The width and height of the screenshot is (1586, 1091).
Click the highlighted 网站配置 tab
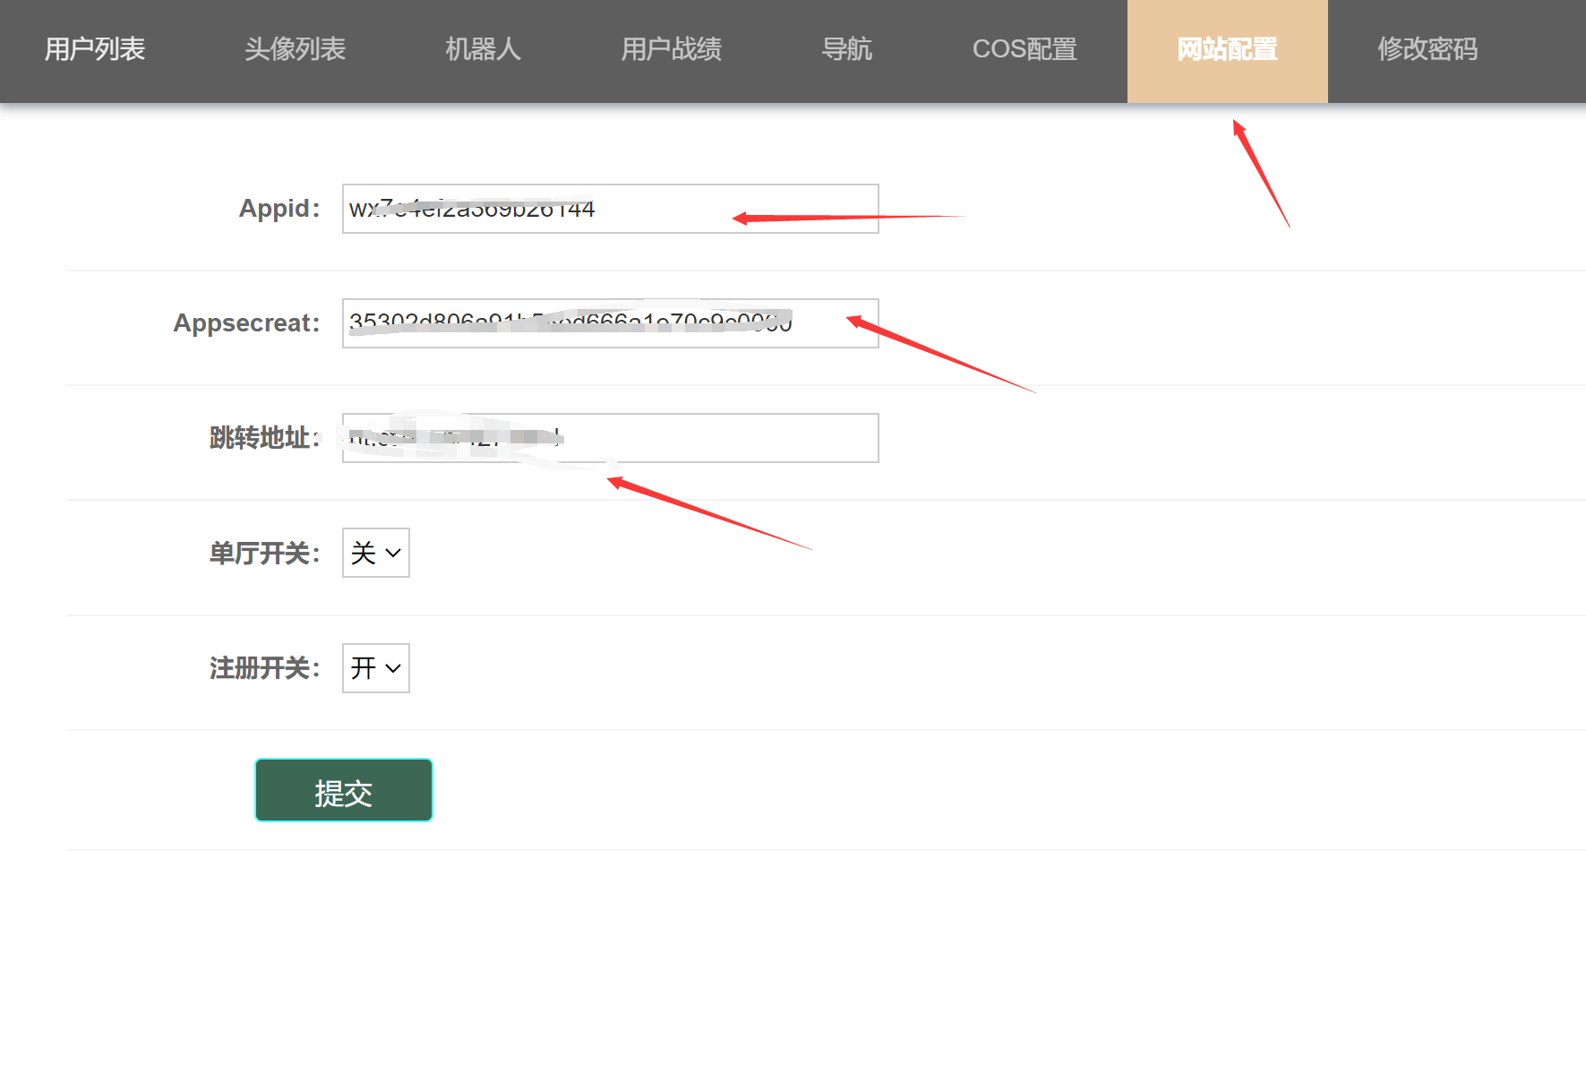tap(1227, 49)
